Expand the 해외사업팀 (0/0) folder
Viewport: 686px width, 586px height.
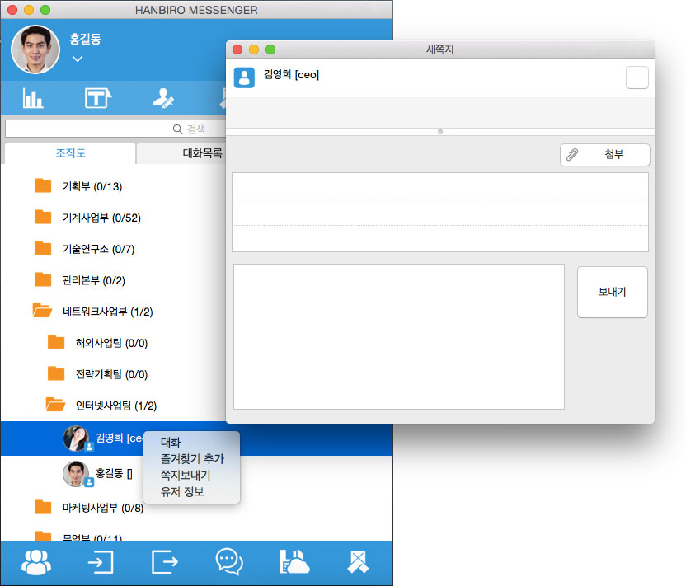56,342
